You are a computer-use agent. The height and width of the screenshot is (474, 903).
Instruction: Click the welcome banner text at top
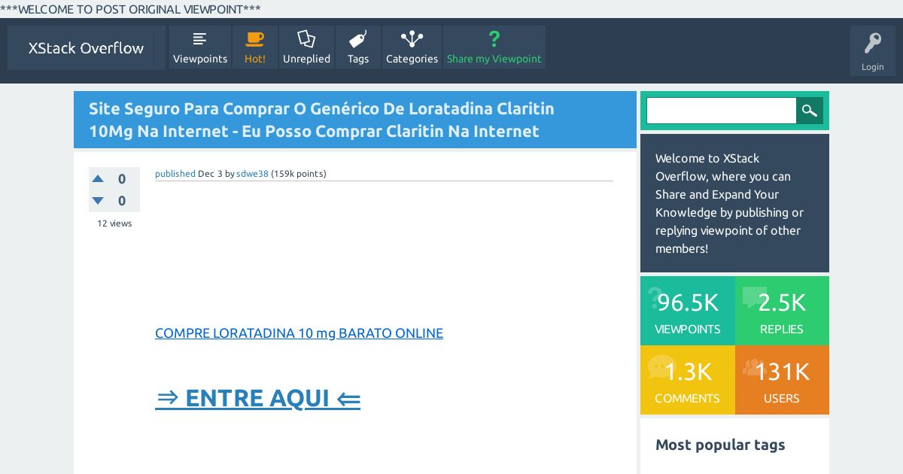[x=131, y=9]
